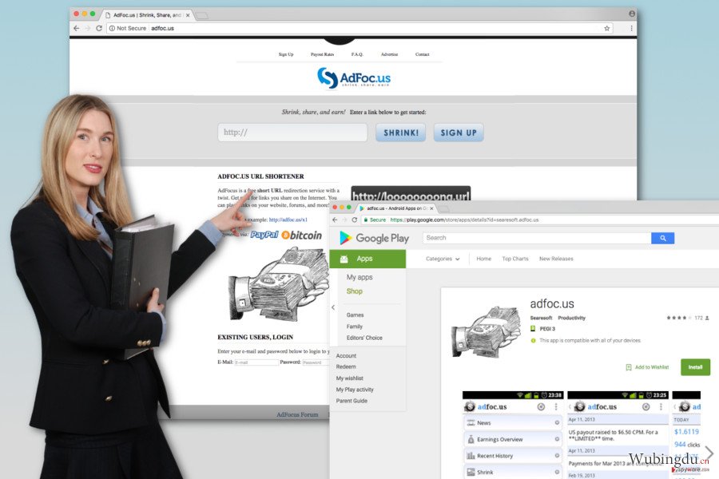Click the bookmark star in adfoc.us address bar
Viewport: 719px width, 479px height.
coord(606,28)
